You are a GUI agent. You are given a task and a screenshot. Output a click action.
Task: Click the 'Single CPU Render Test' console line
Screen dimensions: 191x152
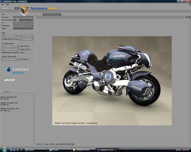(9, 103)
